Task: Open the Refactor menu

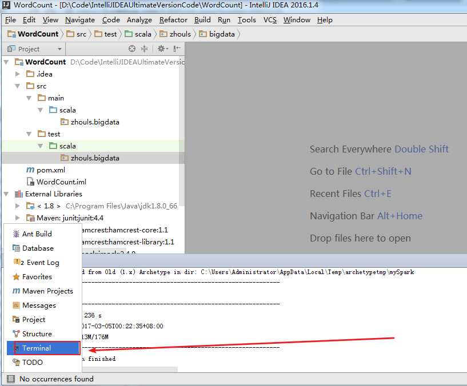Action: (x=173, y=20)
